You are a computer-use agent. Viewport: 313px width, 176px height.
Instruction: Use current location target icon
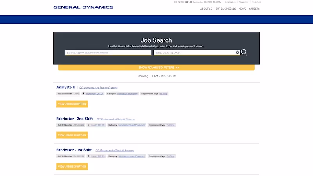point(237,52)
